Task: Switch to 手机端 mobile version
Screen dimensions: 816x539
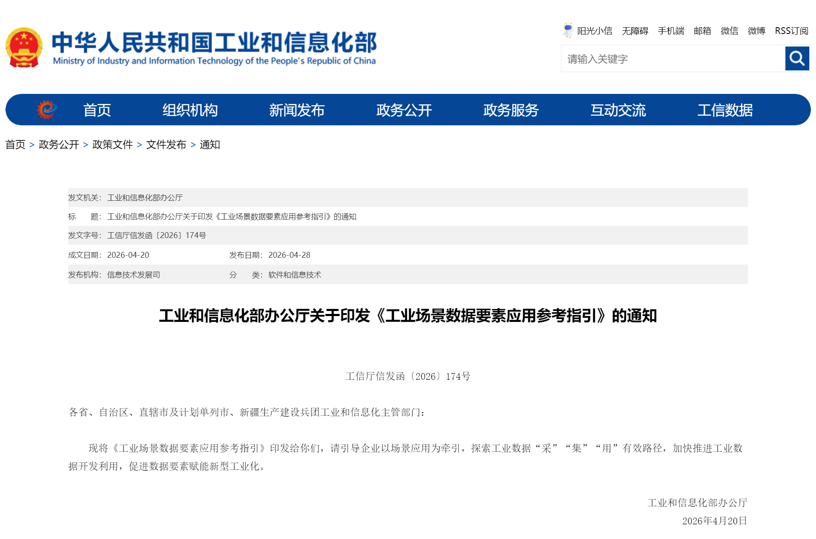Action: point(670,31)
